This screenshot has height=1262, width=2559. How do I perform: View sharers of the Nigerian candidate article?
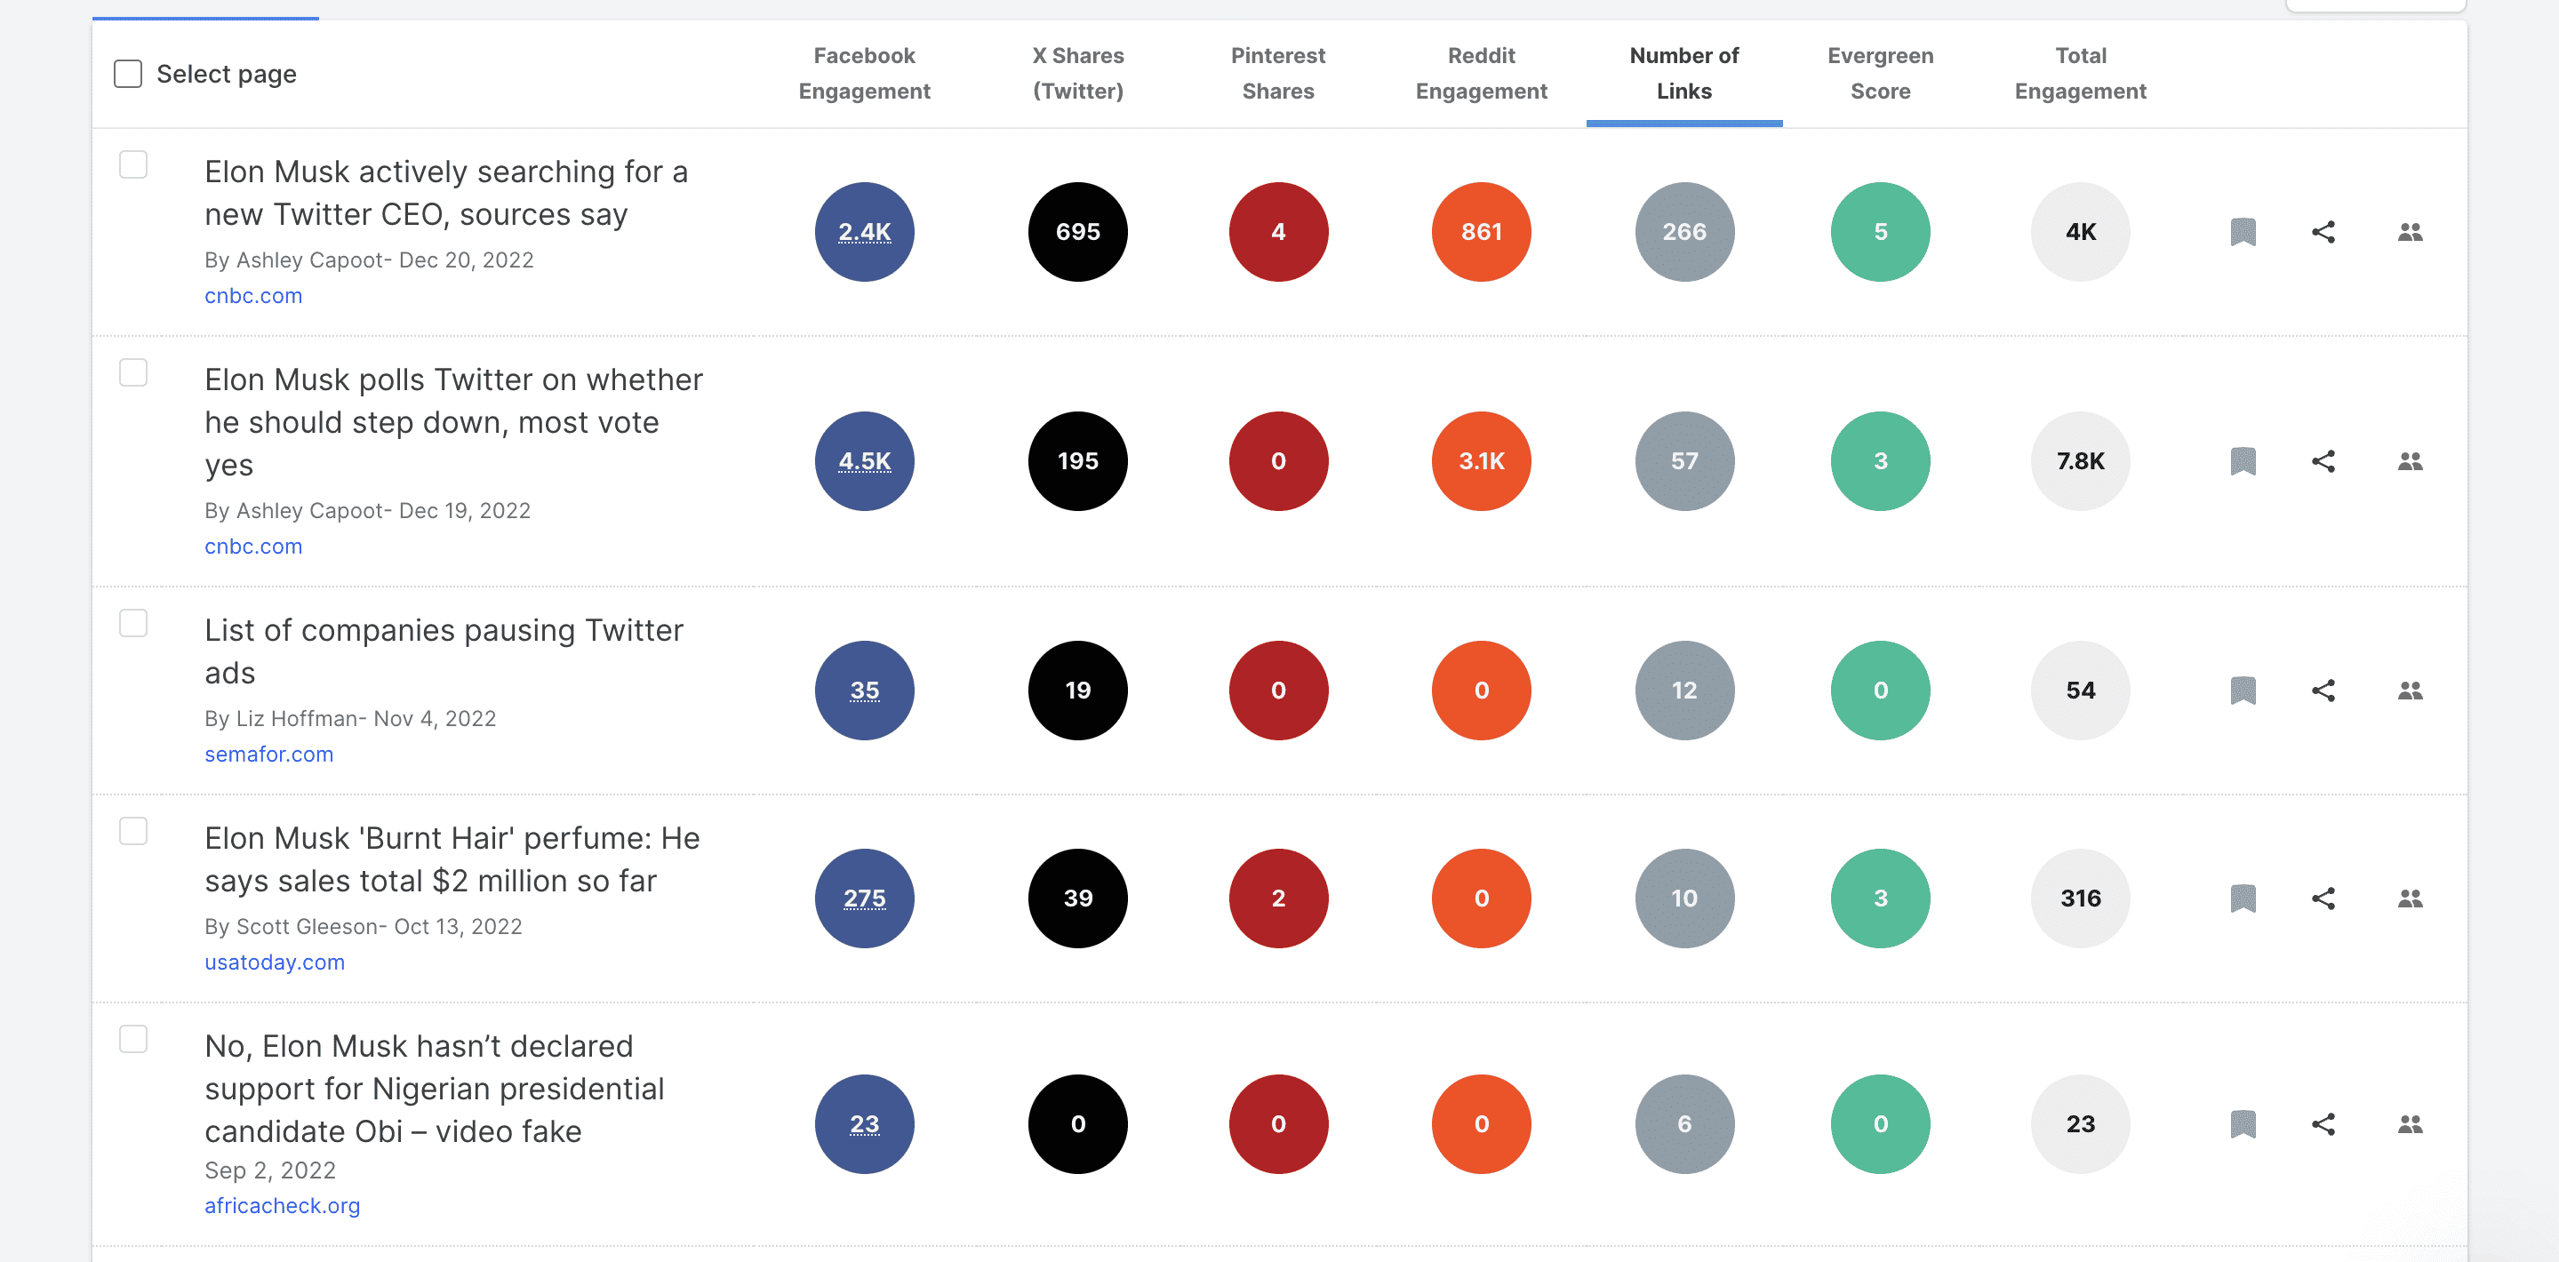pyautogui.click(x=2411, y=1124)
